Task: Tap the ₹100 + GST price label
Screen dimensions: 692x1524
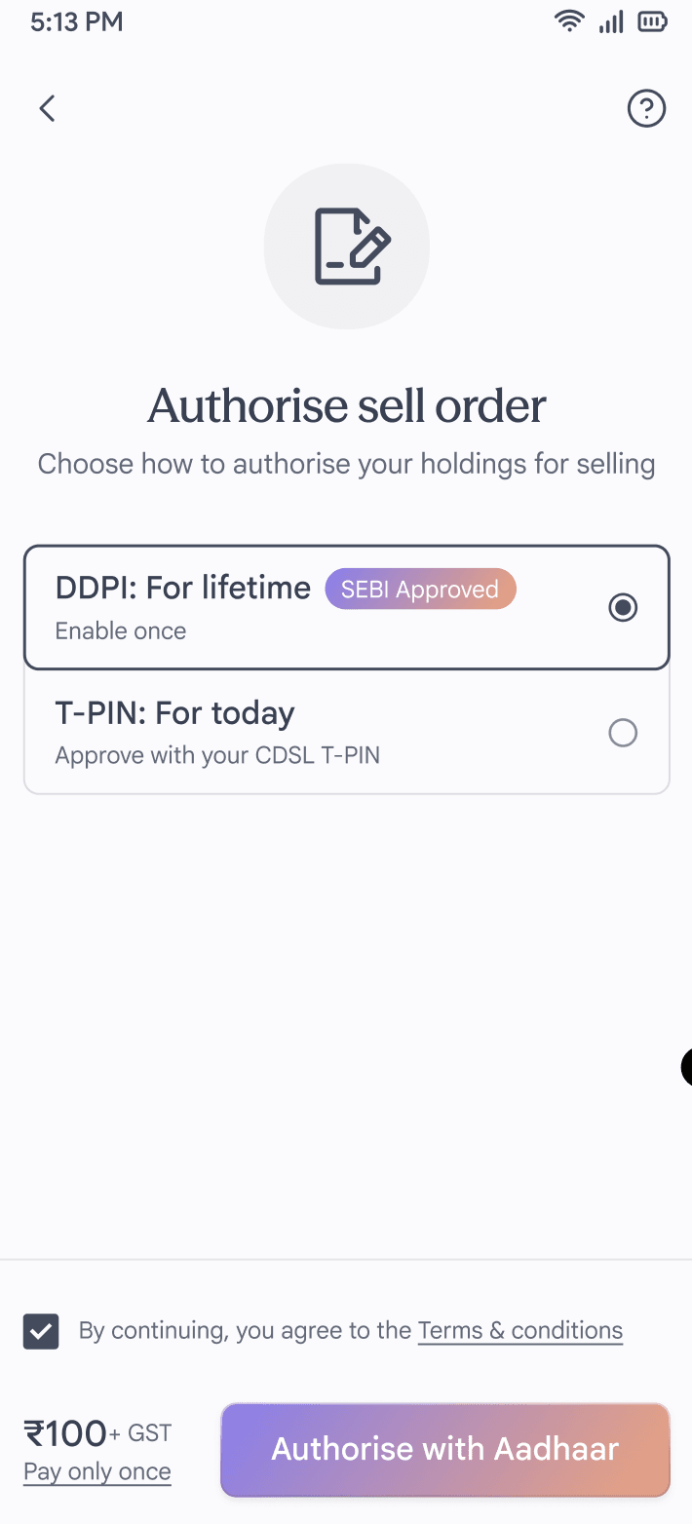Action: pyautogui.click(x=97, y=1433)
